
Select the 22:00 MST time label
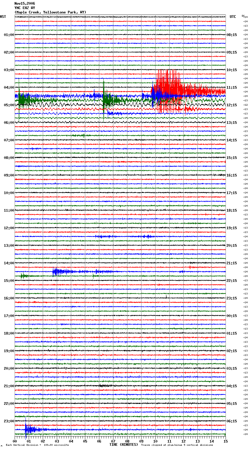[x=9, y=404]
